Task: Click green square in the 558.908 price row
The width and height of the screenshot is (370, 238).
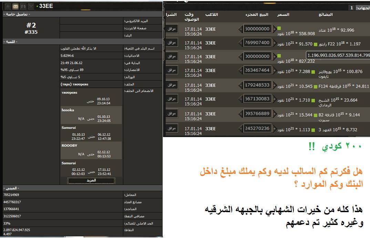Action: [x=279, y=28]
